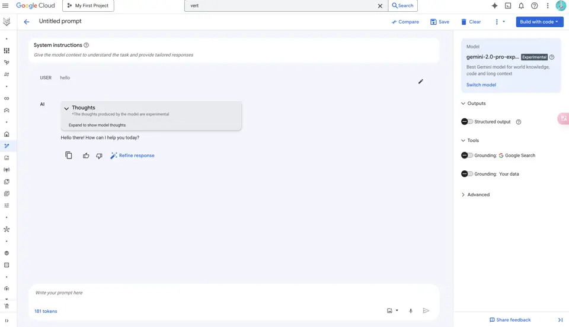This screenshot has height=327, width=569.
Task: Expand the Thoughts section
Action: (66, 108)
